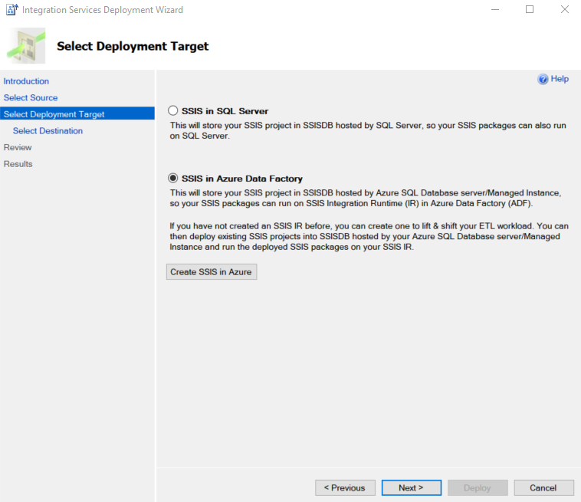The height and width of the screenshot is (502, 581).
Task: Choose the SSIS in SQL Server option
Action: [173, 111]
